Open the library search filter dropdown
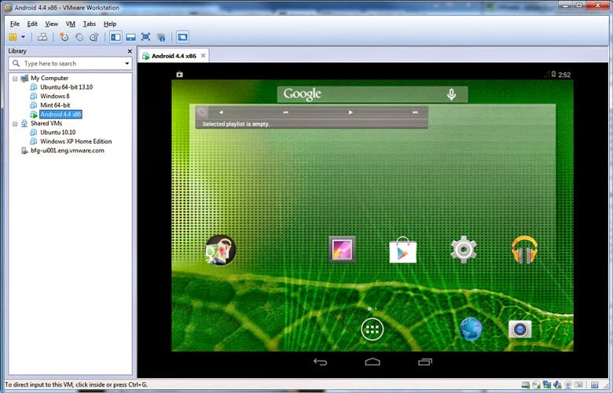The image size is (613, 393). click(x=127, y=64)
